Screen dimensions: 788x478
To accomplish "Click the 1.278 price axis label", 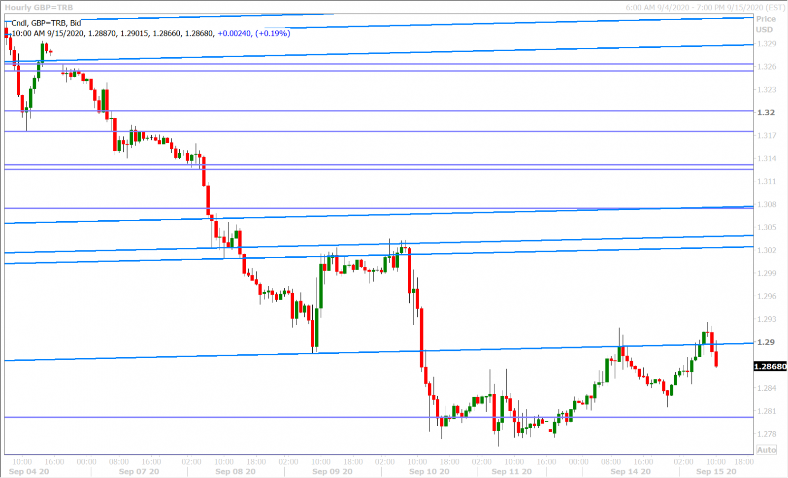I will (x=766, y=434).
